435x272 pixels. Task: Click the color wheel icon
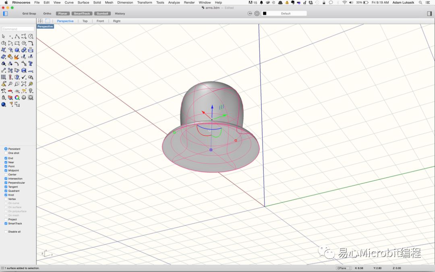coord(17,98)
